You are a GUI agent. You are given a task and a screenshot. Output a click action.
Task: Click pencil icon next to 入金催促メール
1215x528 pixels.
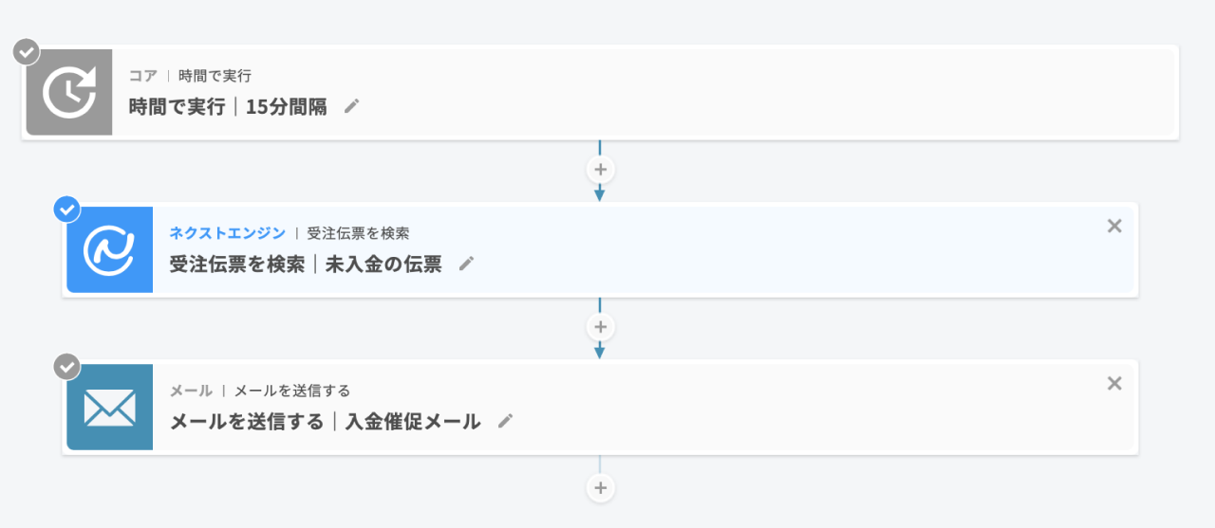505,421
